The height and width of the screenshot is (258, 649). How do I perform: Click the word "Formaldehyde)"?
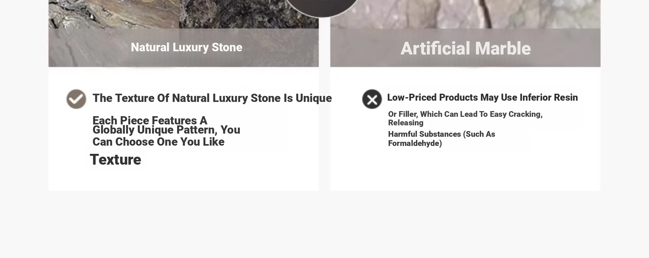pos(414,143)
